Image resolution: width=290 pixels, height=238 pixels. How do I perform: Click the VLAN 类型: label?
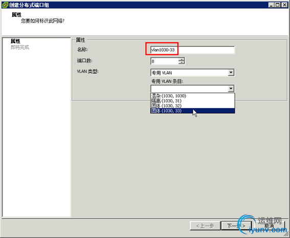[x=88, y=71]
